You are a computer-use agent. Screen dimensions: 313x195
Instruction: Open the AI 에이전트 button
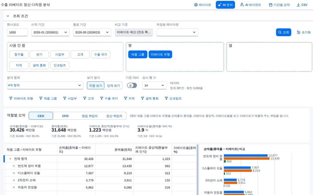click(250, 5)
